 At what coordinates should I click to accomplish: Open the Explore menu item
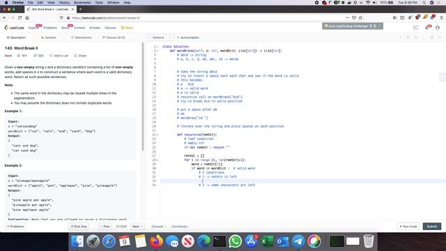pyautogui.click(x=33, y=28)
